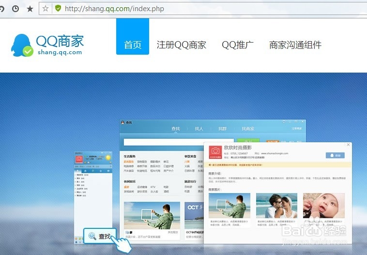Click the address bar URL field

(x=202, y=9)
